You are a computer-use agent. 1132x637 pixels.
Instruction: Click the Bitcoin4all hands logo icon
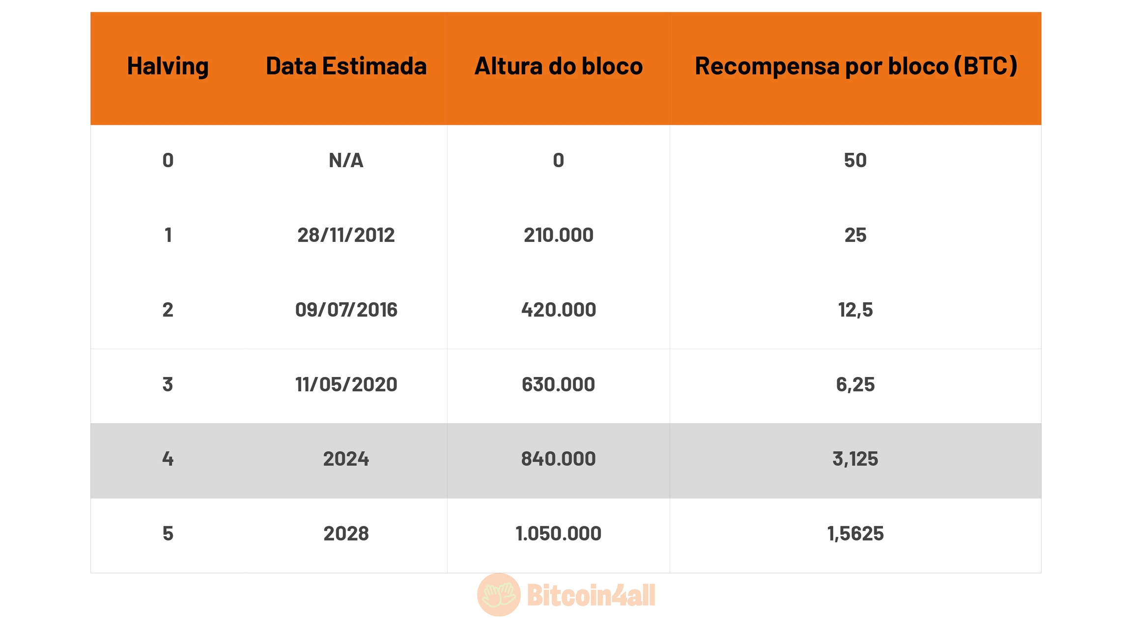point(498,595)
